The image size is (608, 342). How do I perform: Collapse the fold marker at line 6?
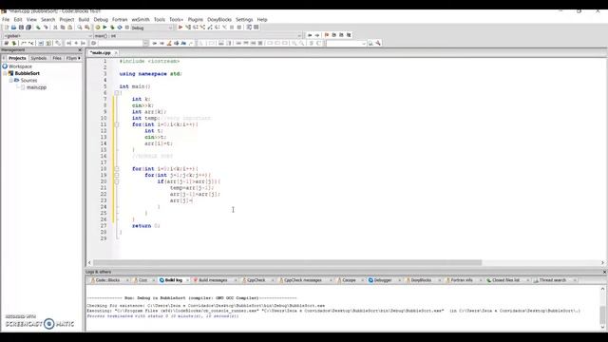tap(117, 93)
